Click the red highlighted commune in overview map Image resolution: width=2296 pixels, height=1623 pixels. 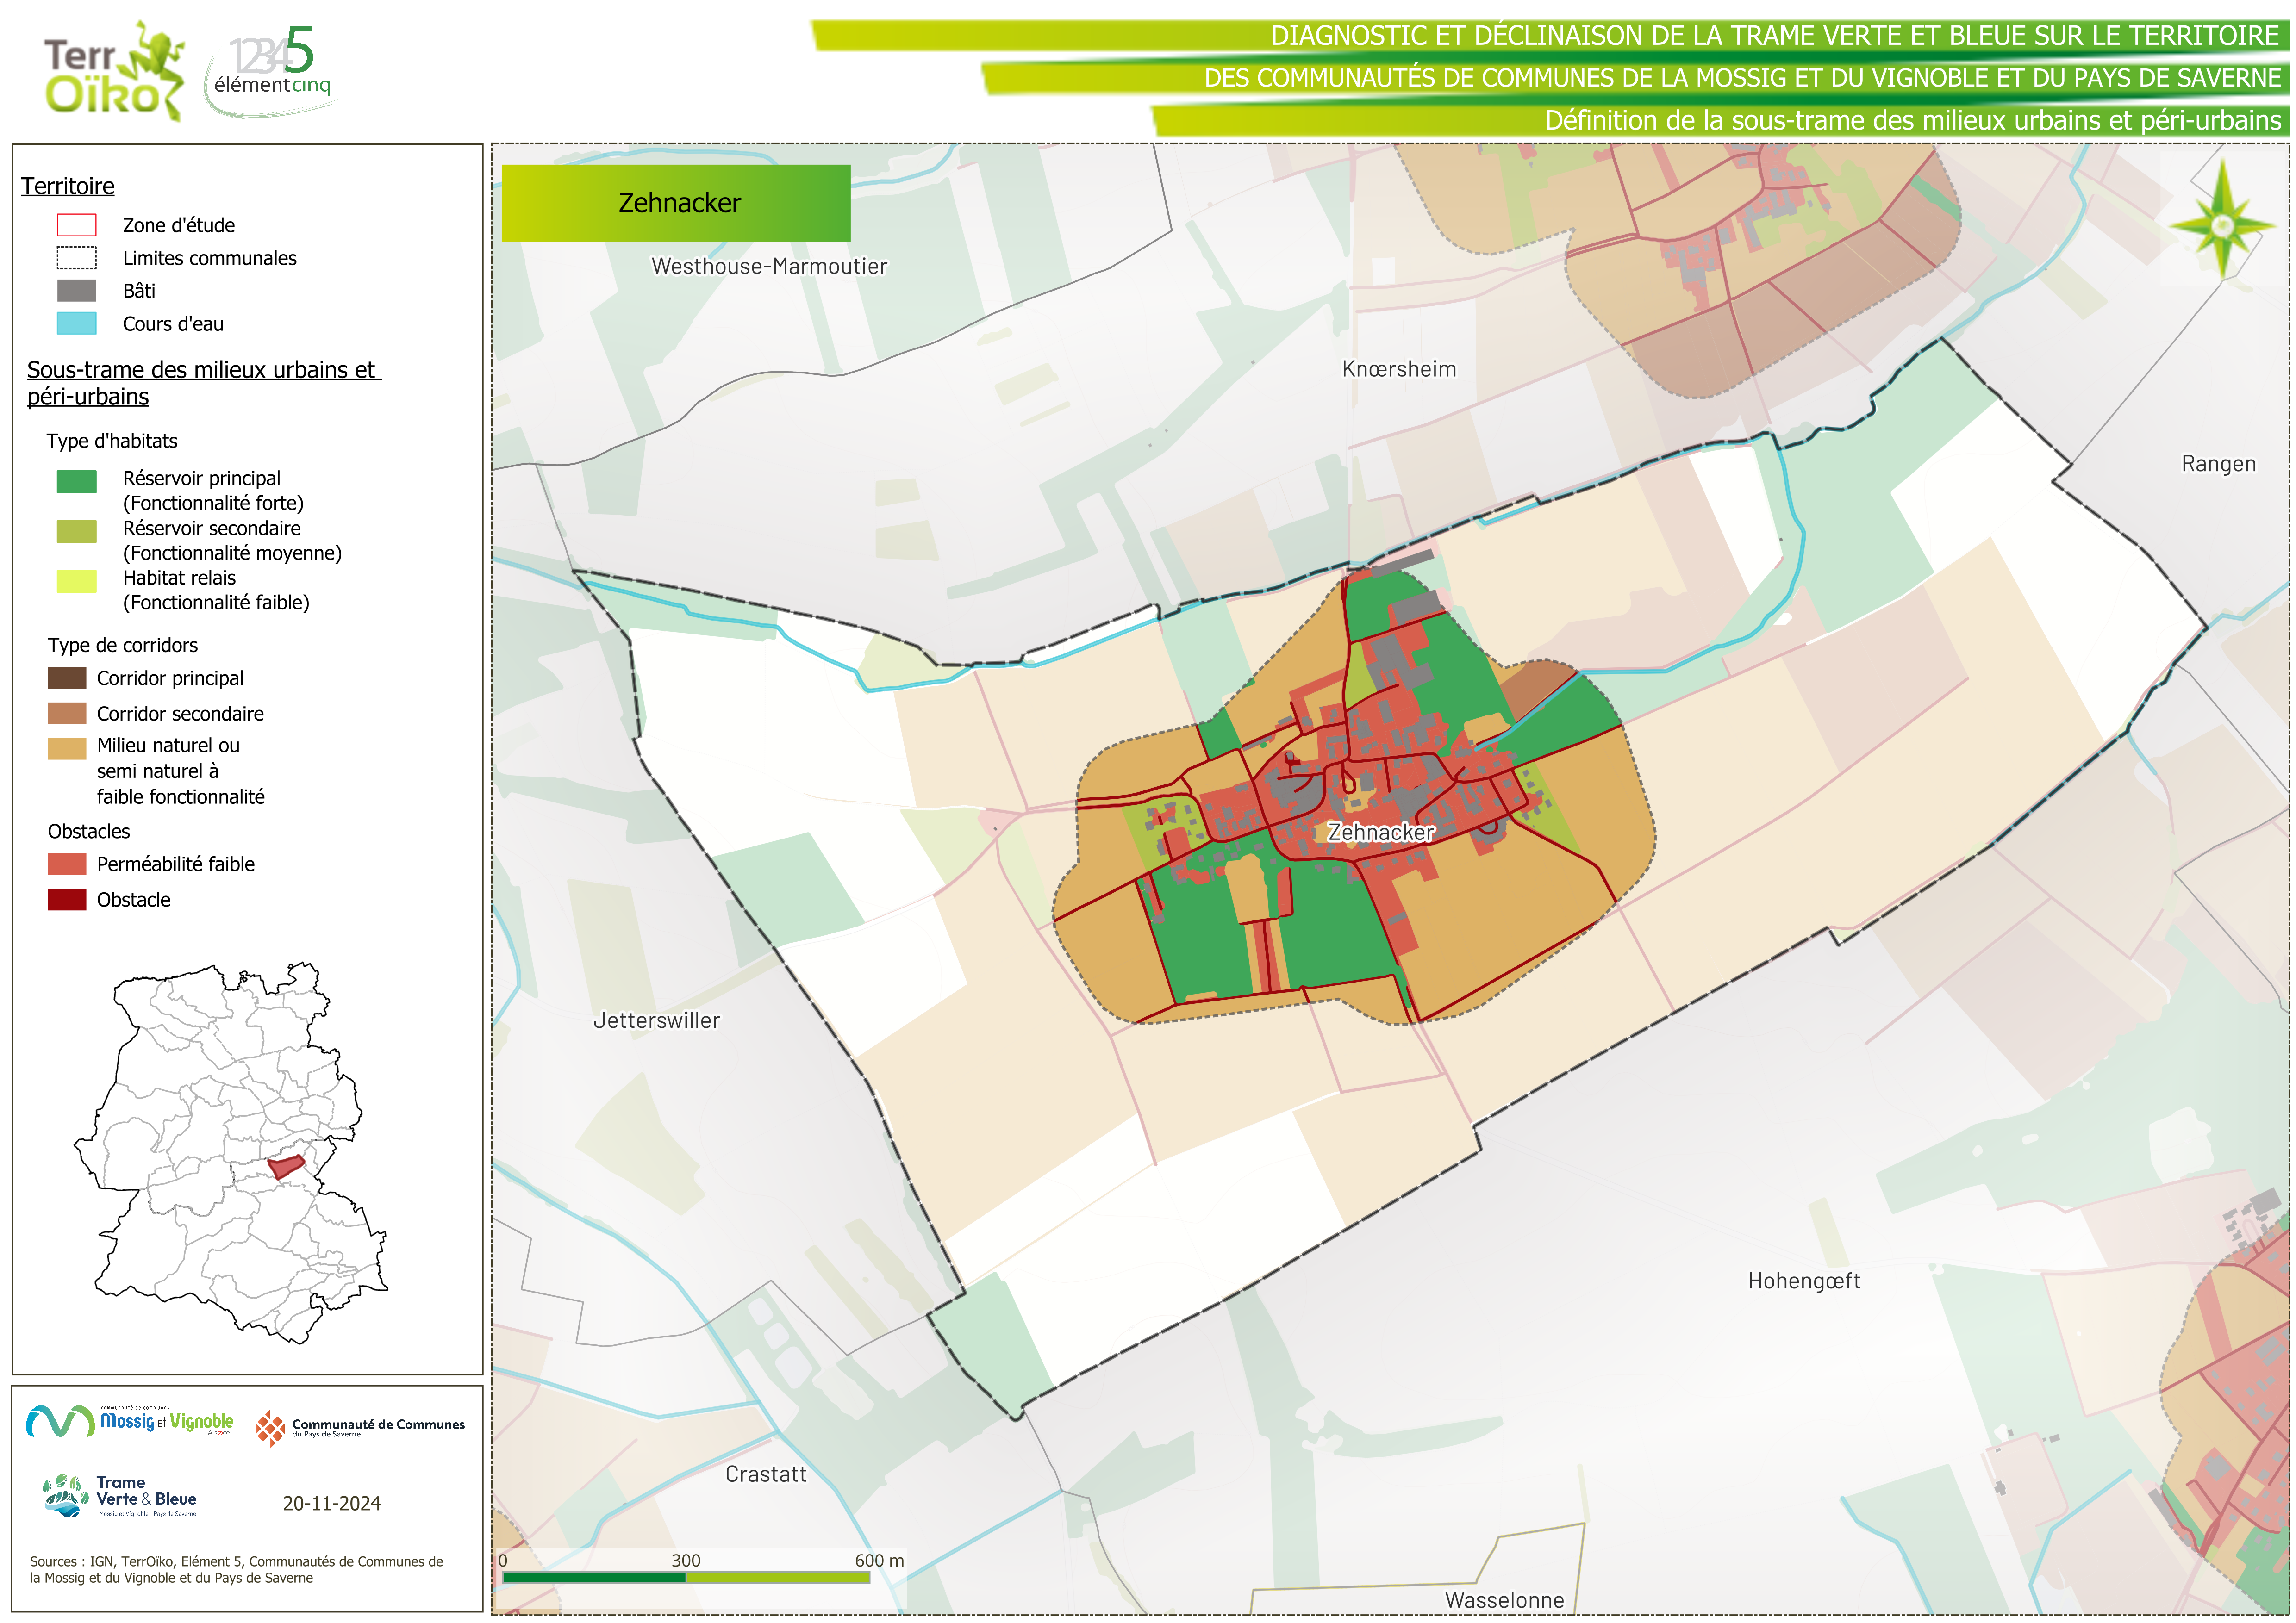(286, 1166)
